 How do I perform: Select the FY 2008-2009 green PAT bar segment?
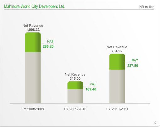(x=33, y=42)
